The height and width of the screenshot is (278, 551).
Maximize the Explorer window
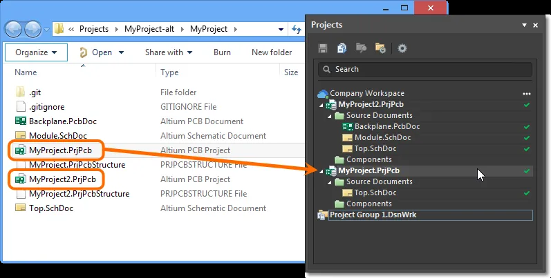point(404,8)
